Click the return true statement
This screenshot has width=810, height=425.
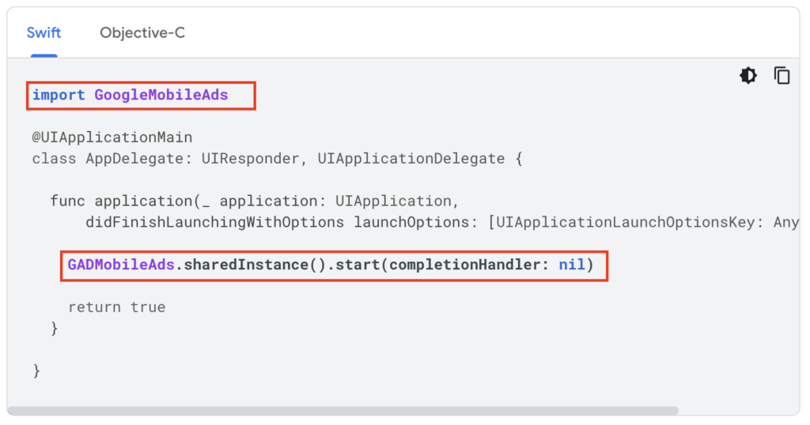[117, 307]
